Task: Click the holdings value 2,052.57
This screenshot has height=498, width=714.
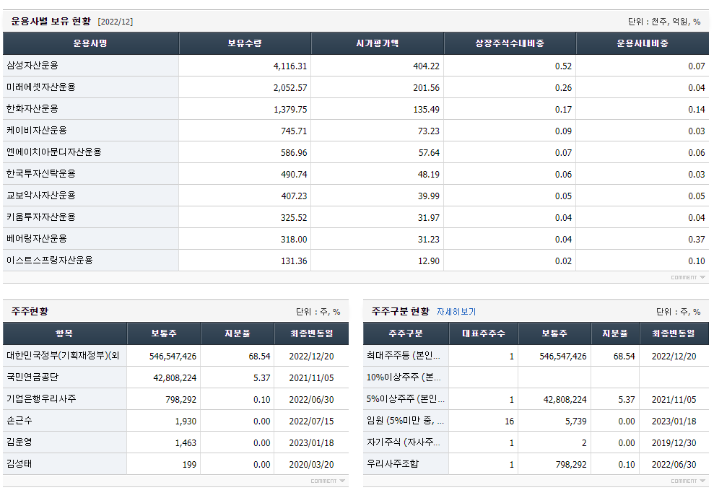Action: [x=290, y=88]
